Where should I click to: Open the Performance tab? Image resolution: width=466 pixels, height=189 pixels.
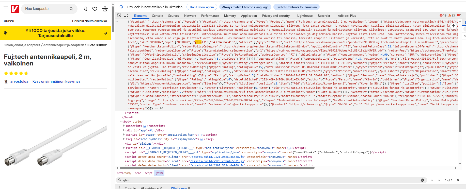[210, 15]
